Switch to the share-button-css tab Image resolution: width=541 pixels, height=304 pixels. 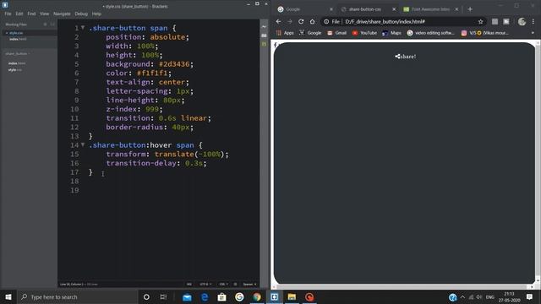(x=365, y=9)
